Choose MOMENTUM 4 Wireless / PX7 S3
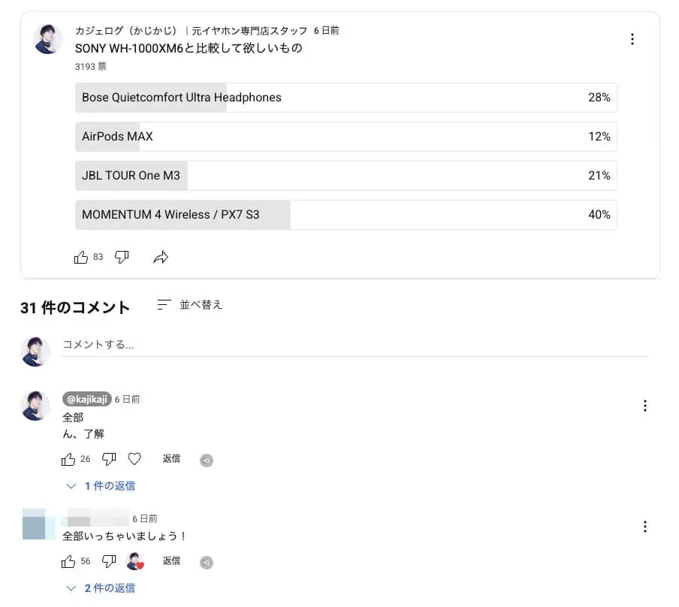Image resolution: width=679 pixels, height=607 pixels. (346, 215)
